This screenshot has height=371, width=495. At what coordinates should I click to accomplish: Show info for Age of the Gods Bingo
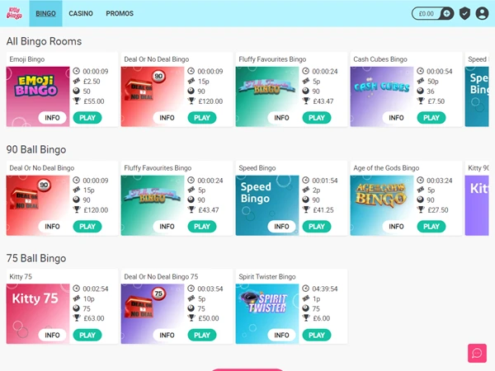tap(396, 226)
